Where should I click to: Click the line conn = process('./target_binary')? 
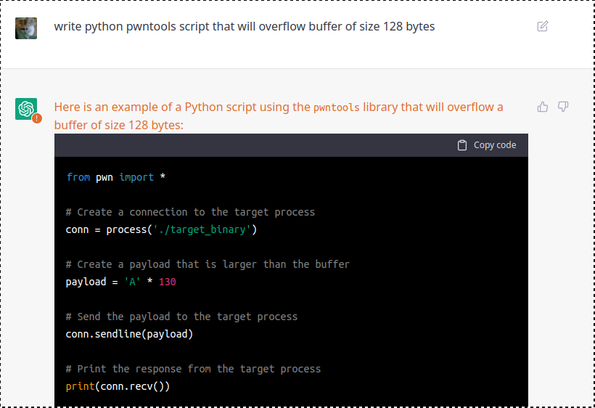tap(161, 229)
